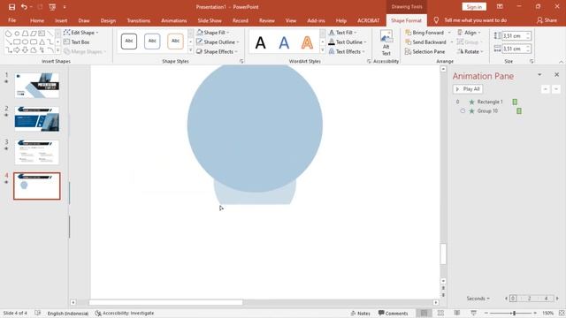Choose the black WordArt style A
The image size is (566, 318).
(260, 43)
